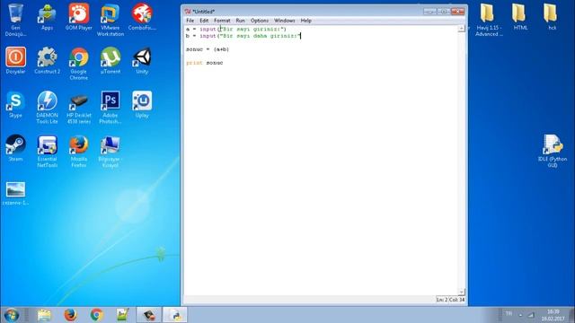The image size is (575, 323).
Task: Open the Edit menu in IDLE
Action: (204, 21)
